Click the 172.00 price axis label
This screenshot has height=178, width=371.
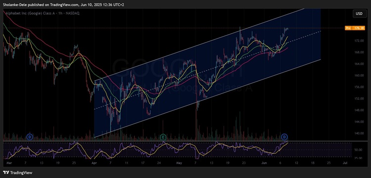click(x=360, y=41)
